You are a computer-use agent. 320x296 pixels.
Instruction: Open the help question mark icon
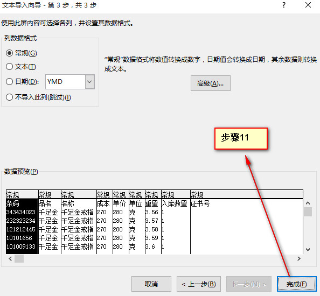[284, 5]
